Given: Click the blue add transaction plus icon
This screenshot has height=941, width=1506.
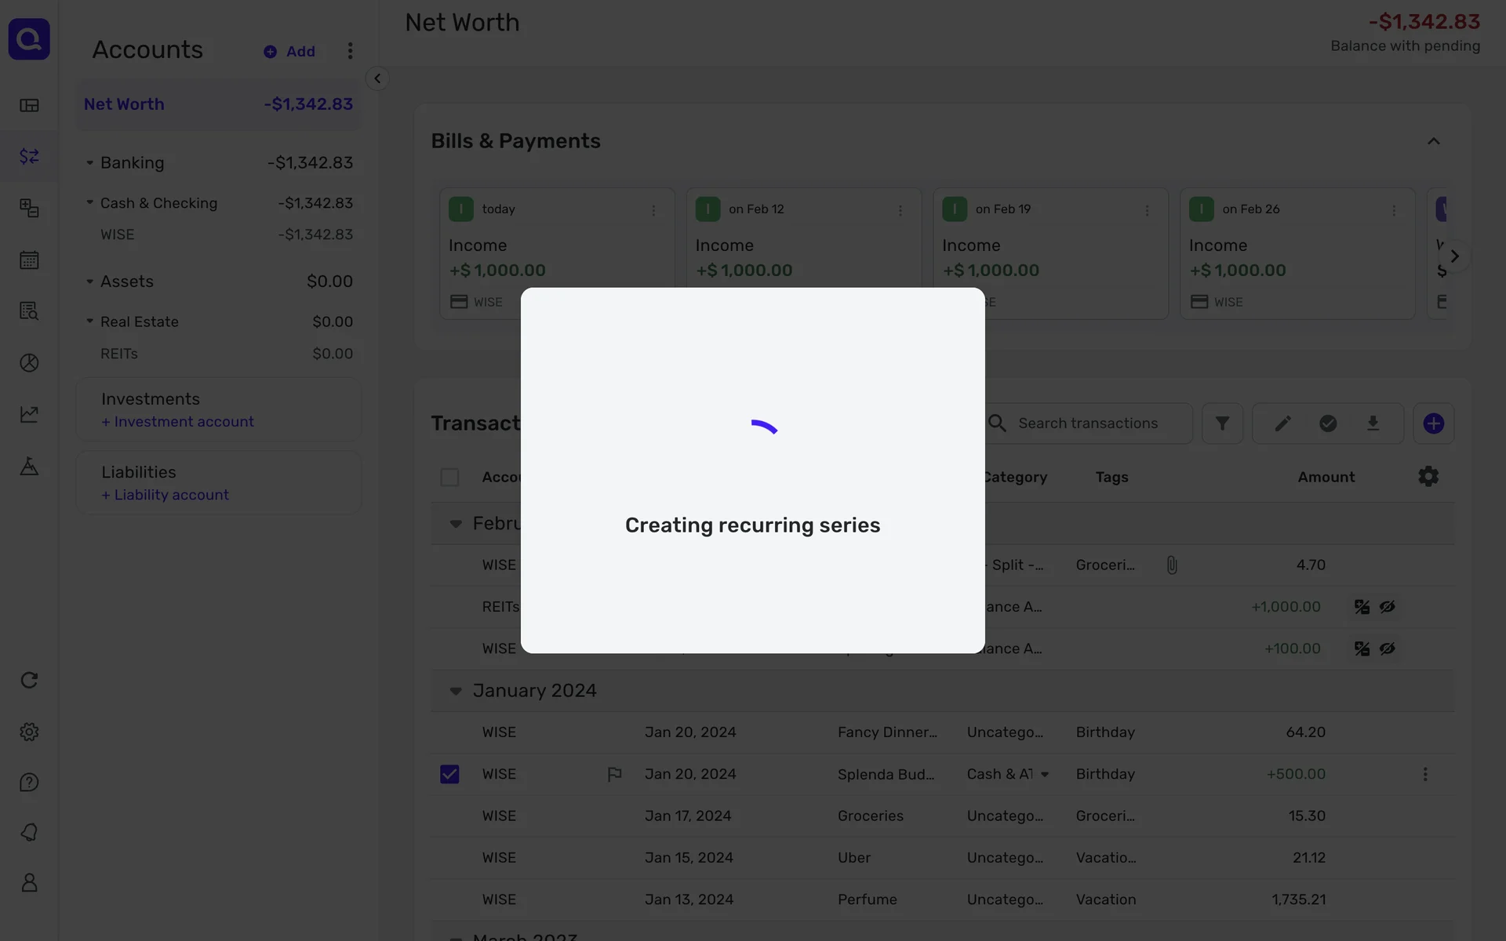Looking at the screenshot, I should tap(1433, 423).
